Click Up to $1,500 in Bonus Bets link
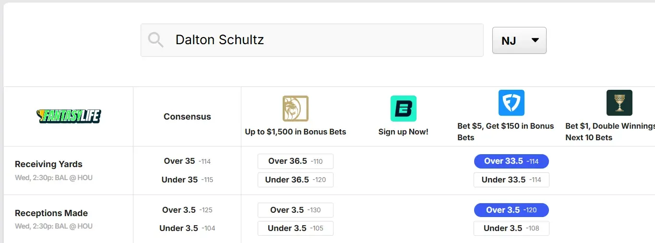Screen dimensions: 655x243 tap(295, 132)
